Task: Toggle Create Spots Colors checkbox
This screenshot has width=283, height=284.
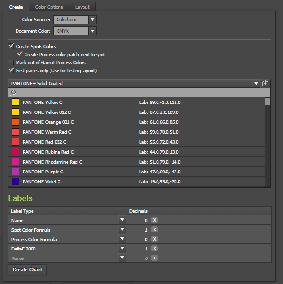Action: 11,46
